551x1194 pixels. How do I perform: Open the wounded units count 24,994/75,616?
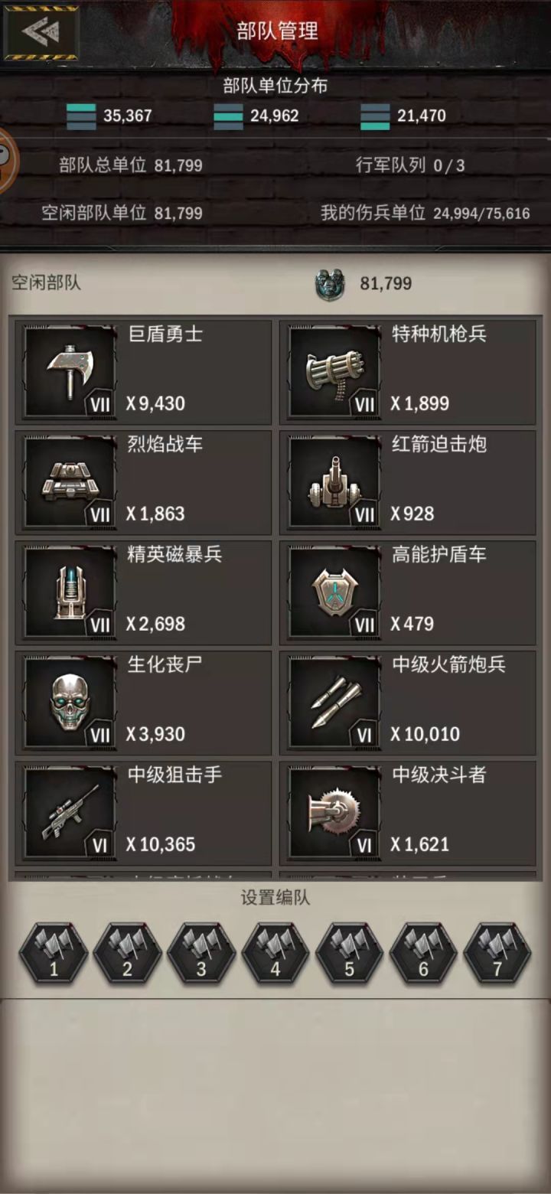pyautogui.click(x=481, y=214)
